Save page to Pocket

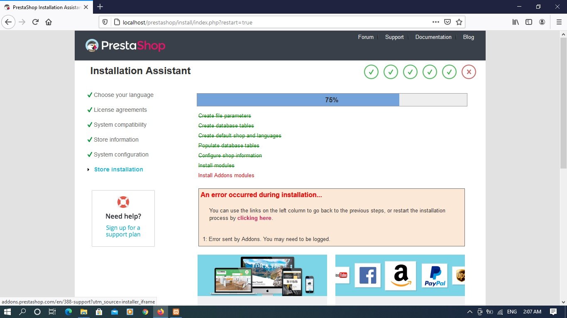point(447,22)
